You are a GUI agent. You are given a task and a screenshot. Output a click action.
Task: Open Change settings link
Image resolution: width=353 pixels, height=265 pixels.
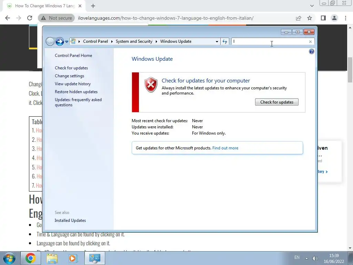(x=69, y=76)
